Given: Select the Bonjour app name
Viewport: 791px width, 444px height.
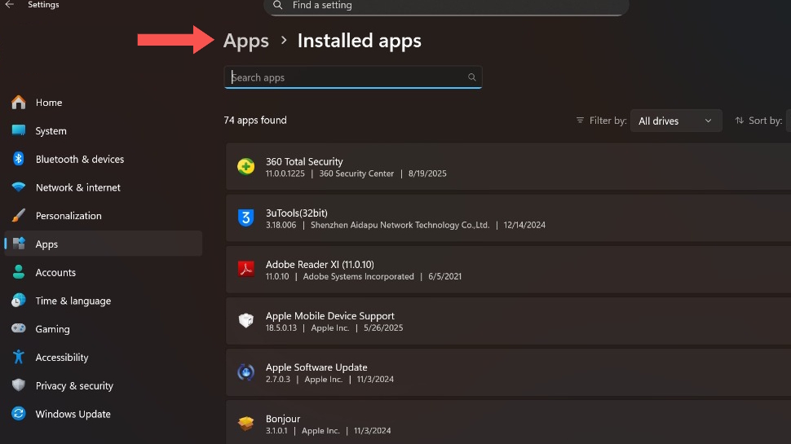Looking at the screenshot, I should 283,418.
